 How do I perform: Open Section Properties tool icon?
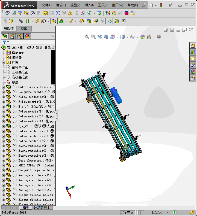pyautogui.click(x=26, y=13)
